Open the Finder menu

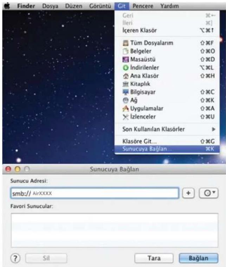[x=26, y=6]
